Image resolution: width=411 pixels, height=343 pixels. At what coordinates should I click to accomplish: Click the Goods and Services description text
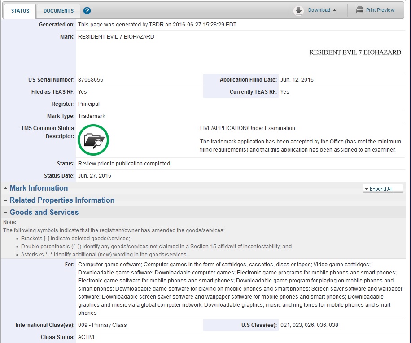(x=234, y=289)
